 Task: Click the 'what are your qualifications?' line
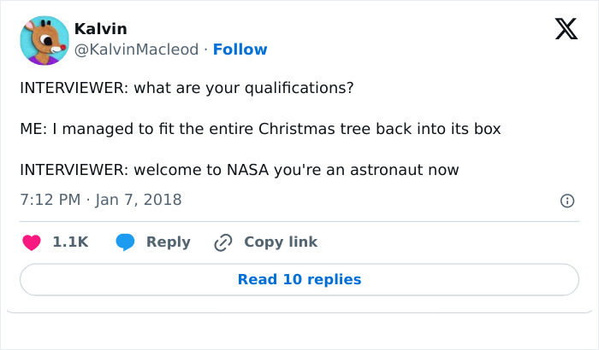(187, 89)
